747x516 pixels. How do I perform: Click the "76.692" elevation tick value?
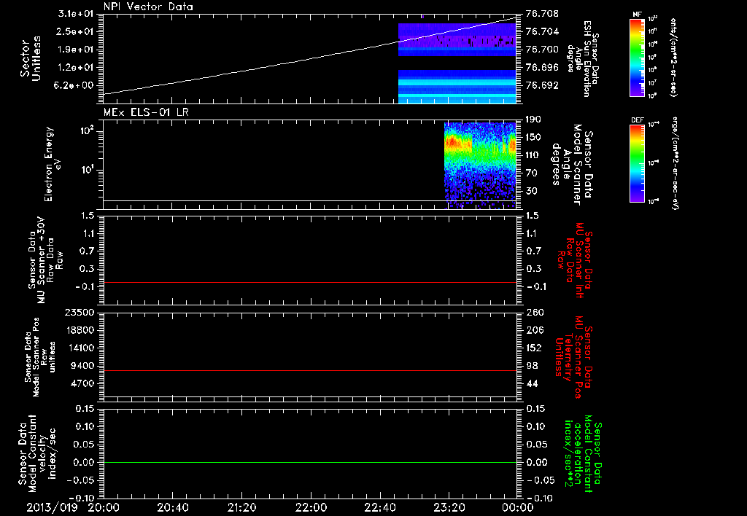coord(542,86)
